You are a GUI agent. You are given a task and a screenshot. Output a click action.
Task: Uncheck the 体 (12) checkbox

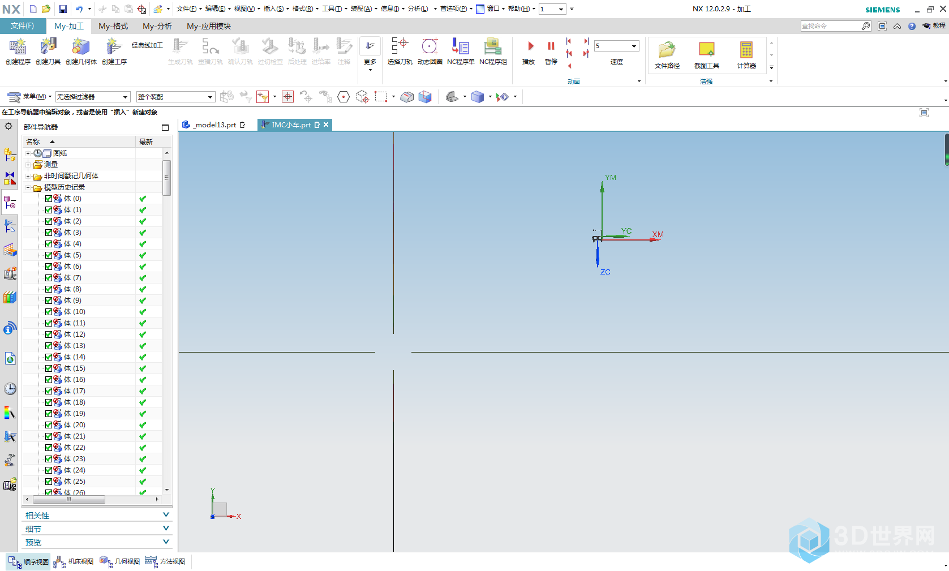pos(49,334)
